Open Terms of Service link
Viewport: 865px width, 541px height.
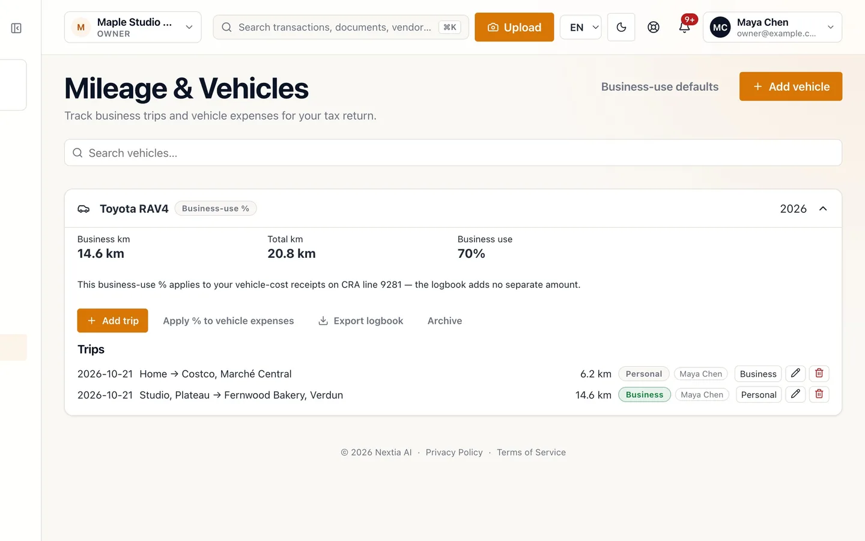(x=531, y=453)
